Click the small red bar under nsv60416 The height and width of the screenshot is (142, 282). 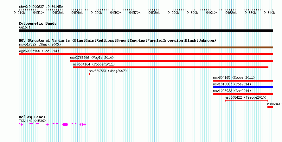pos(270,107)
